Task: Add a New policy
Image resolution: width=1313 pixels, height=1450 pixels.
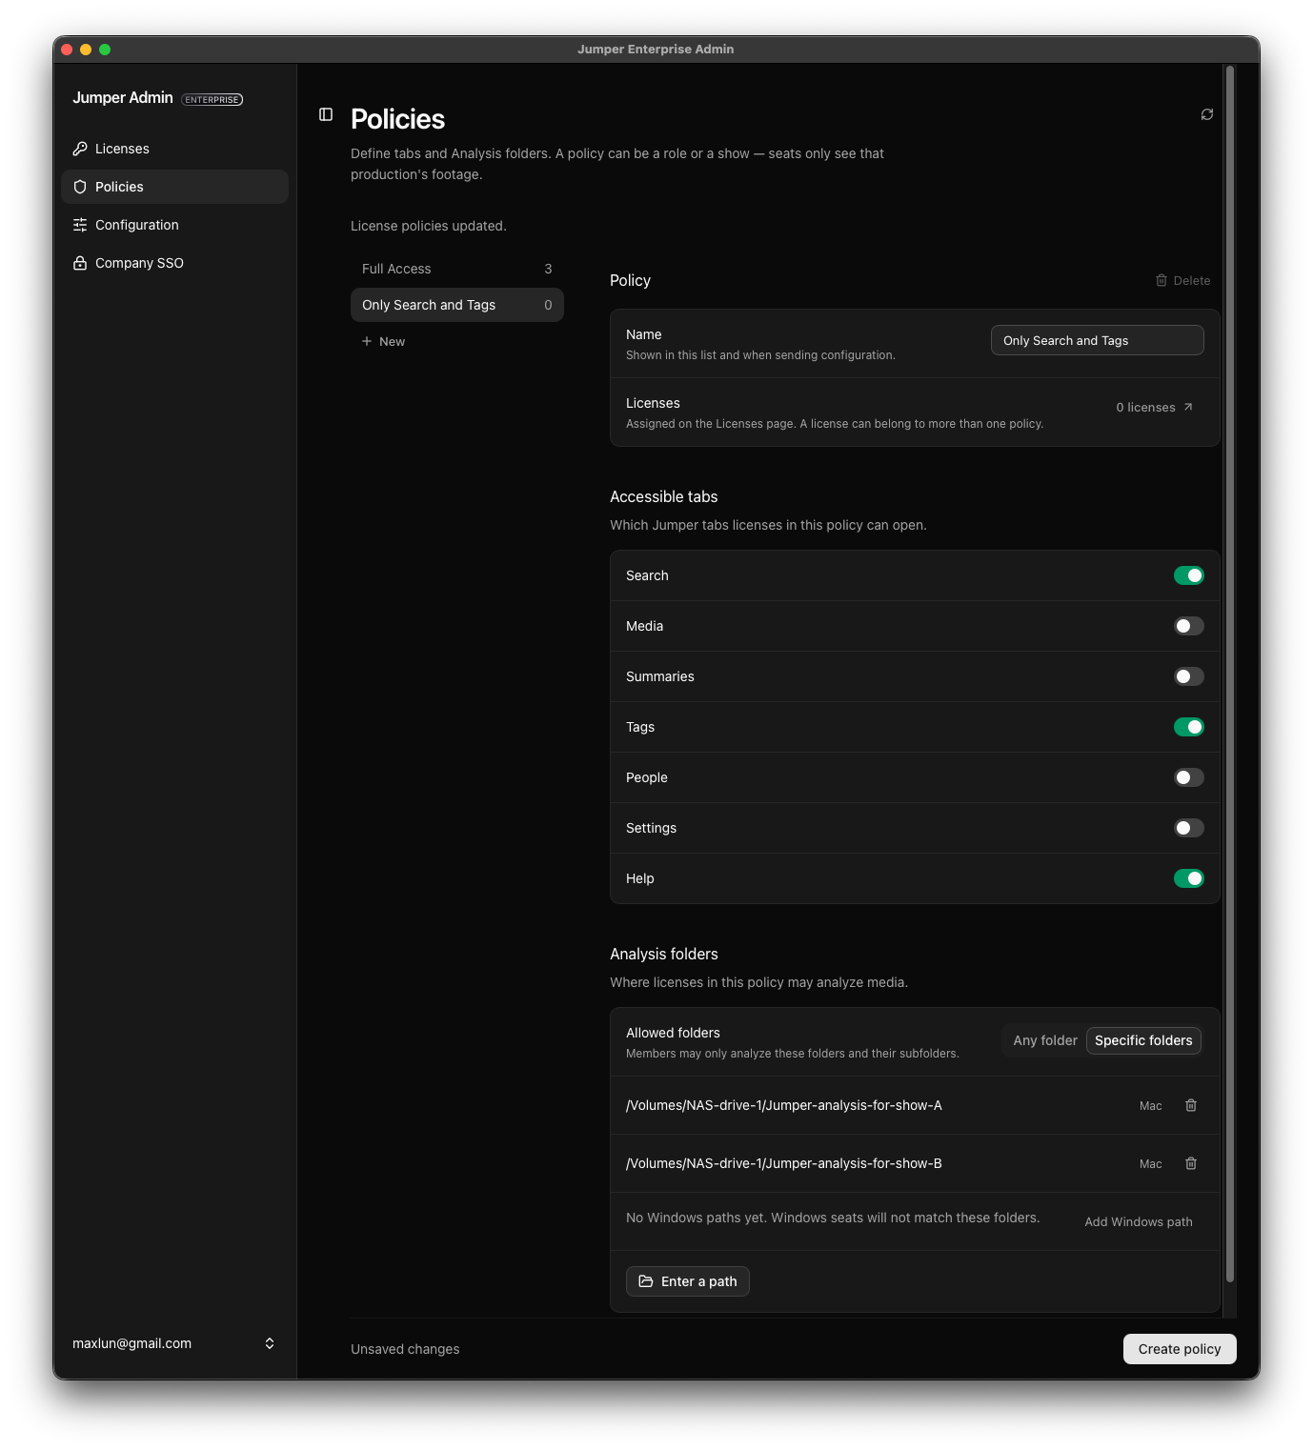Action: [383, 341]
